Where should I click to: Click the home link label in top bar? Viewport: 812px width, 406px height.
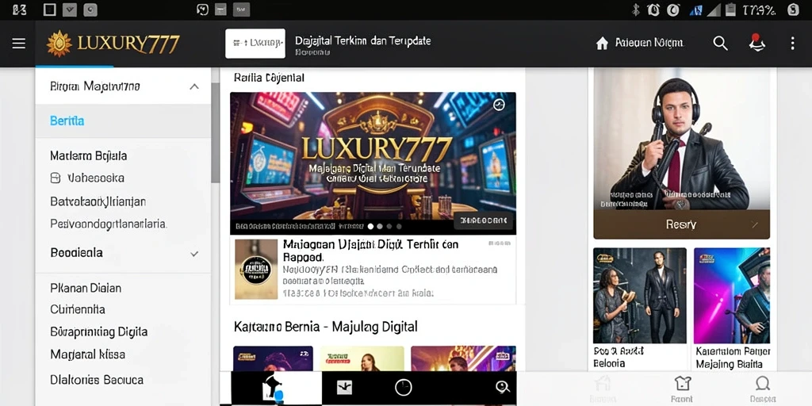(x=649, y=43)
